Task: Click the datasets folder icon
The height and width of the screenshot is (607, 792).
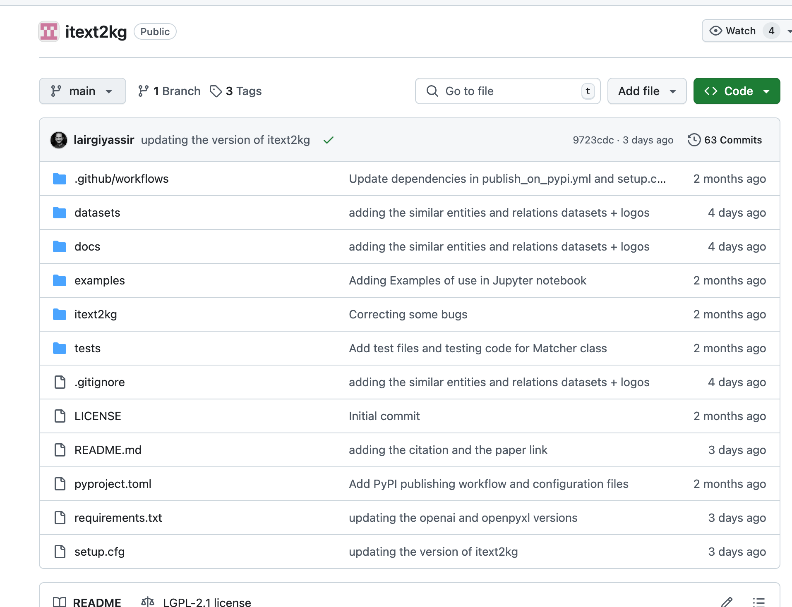Action: pyautogui.click(x=60, y=213)
